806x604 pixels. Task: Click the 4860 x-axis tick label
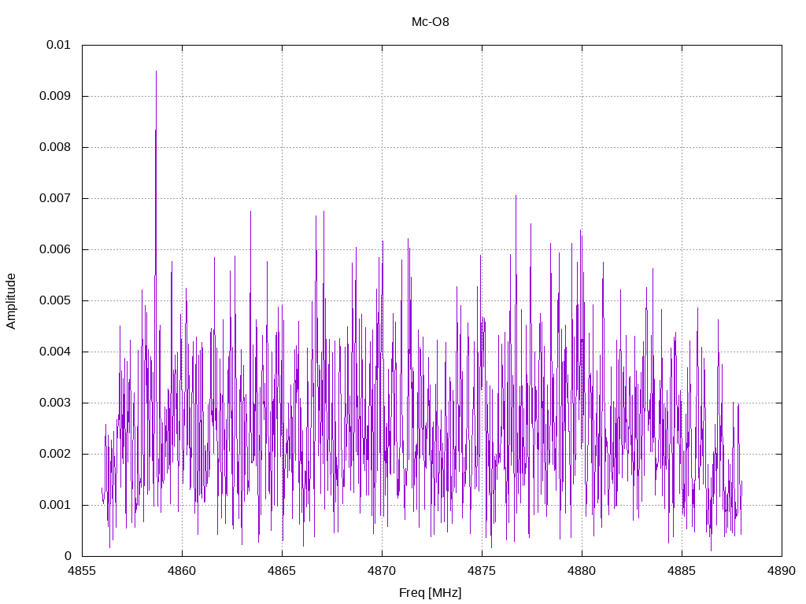click(182, 571)
